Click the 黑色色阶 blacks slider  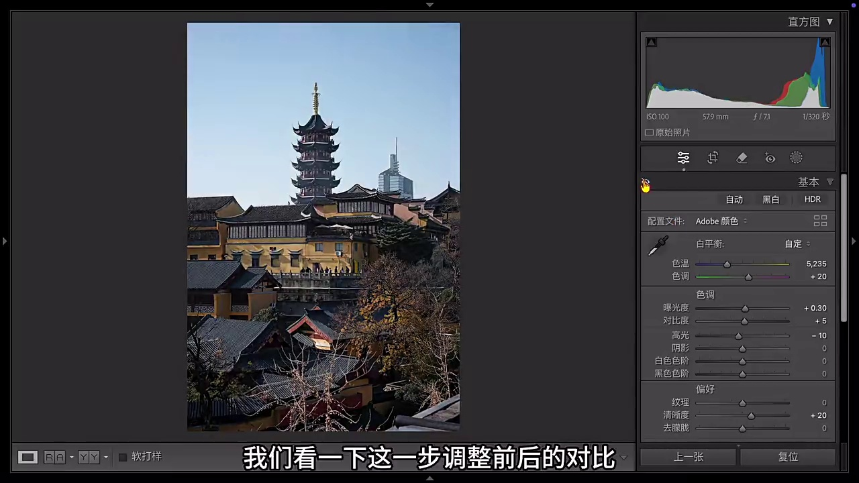[742, 374]
